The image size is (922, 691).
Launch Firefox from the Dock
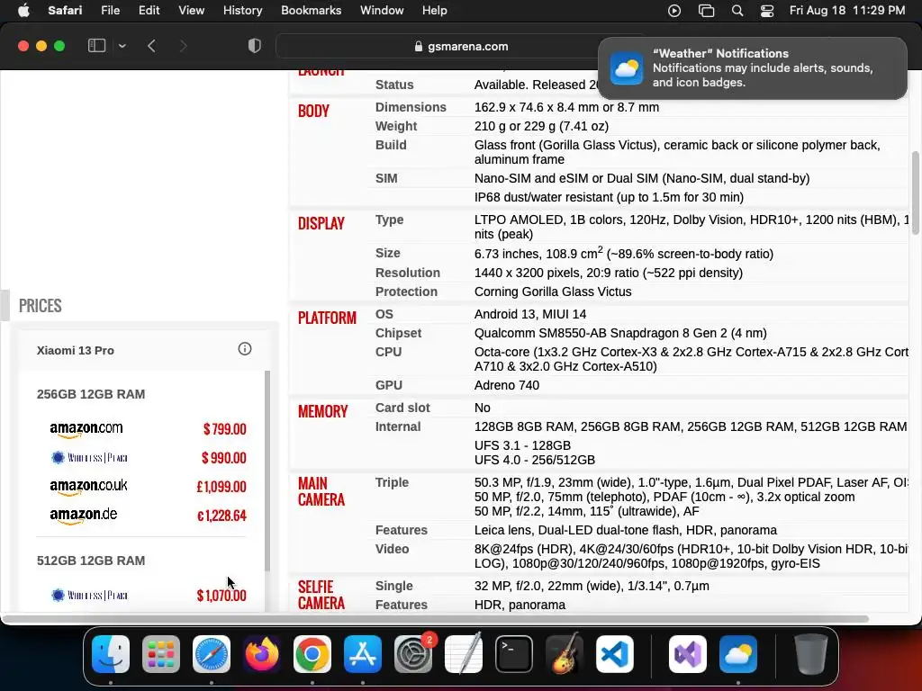(x=262, y=654)
